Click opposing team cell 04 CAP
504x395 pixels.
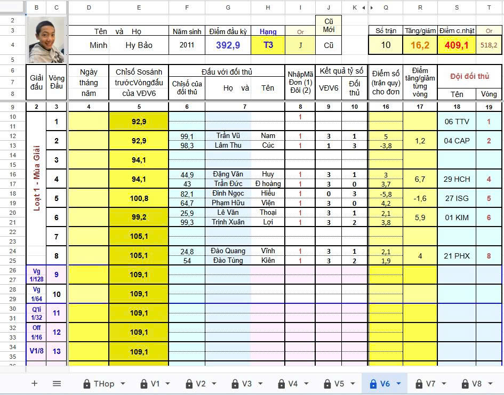point(457,141)
